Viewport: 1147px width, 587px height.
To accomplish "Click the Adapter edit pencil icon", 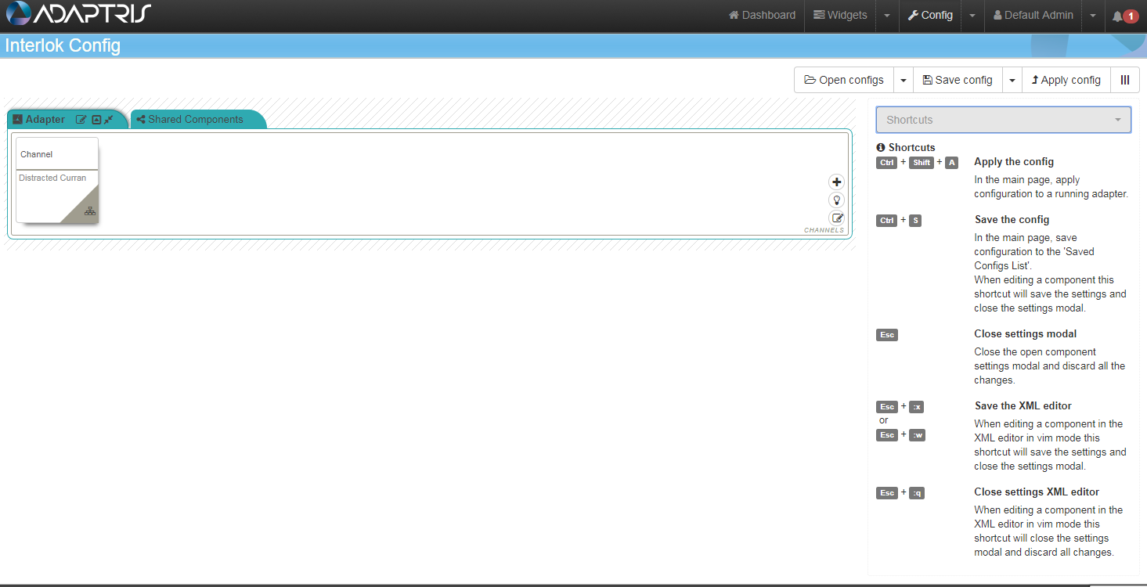I will [81, 120].
